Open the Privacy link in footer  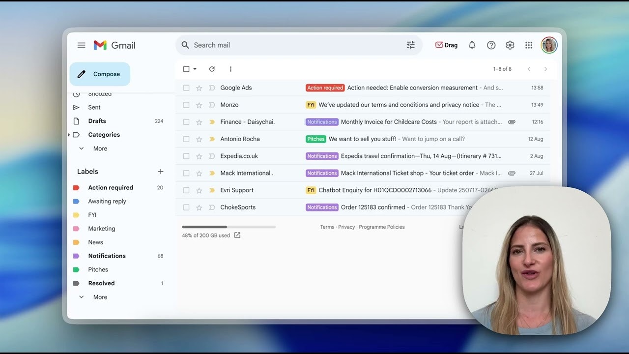pyautogui.click(x=346, y=227)
